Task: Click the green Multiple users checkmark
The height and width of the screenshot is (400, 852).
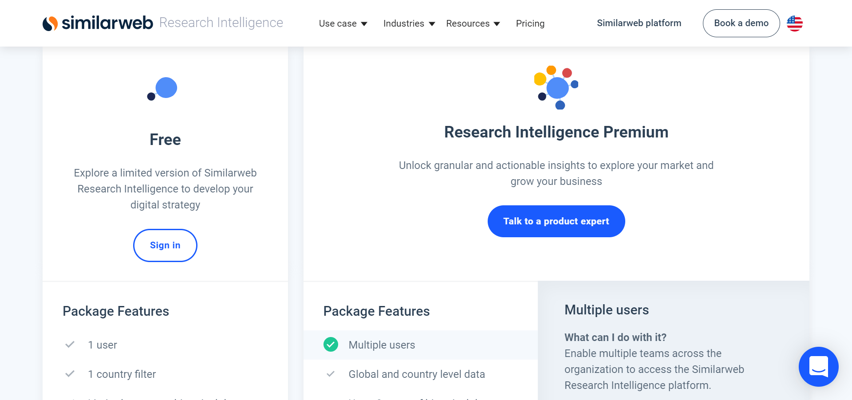Action: (331, 345)
